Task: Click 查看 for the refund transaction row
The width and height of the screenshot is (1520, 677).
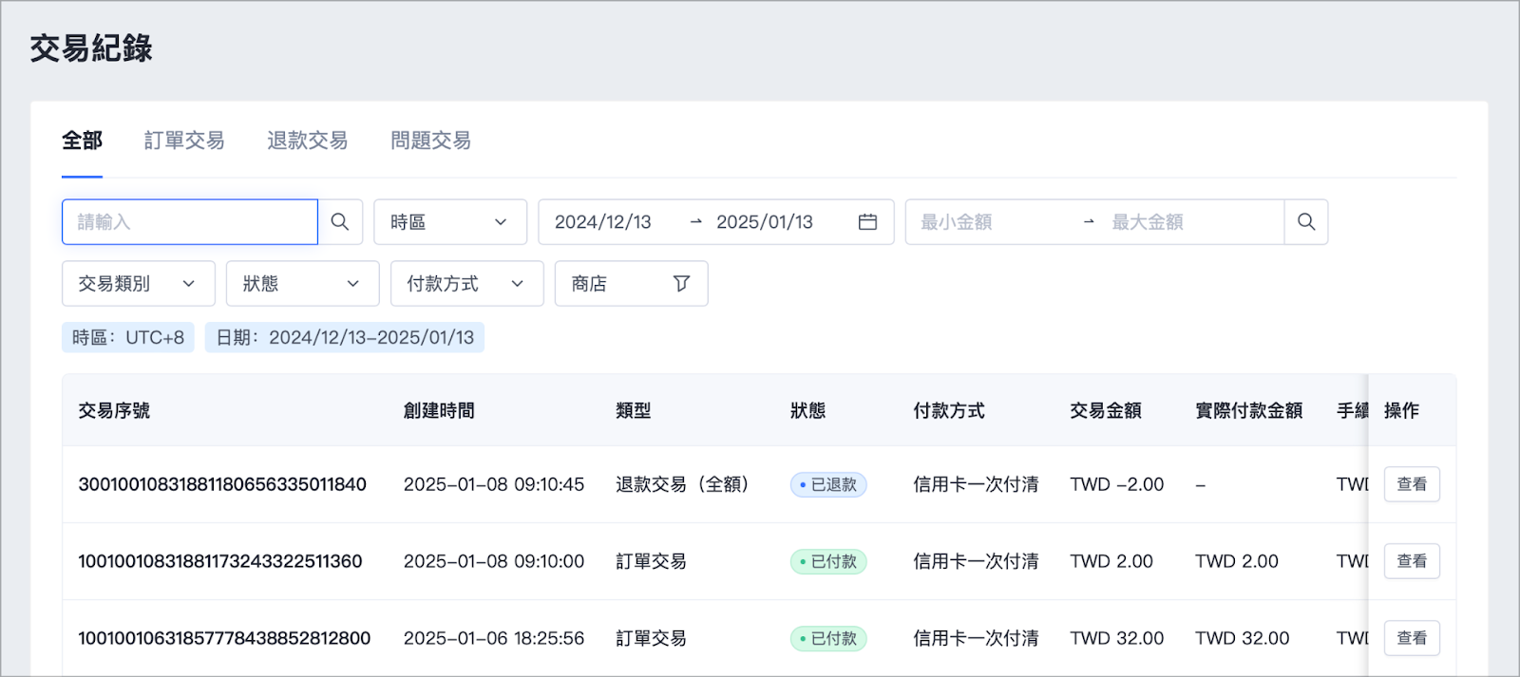Action: pos(1412,484)
